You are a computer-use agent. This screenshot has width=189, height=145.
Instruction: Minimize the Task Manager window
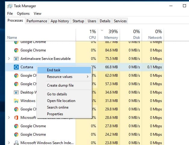(x=171, y=6)
